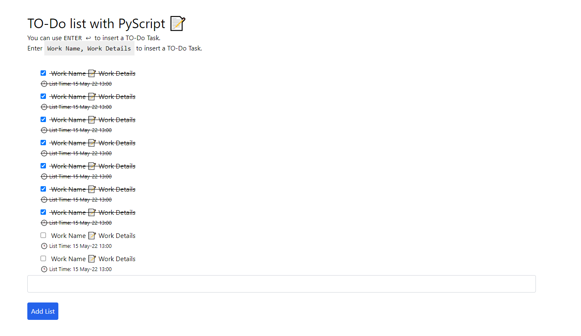Screen dimensions: 581x336
Task: Check the first unfinished task's checkbox
Action: pos(43,235)
